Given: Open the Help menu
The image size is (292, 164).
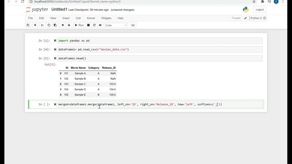Looking at the screenshot, I should coord(120,18).
